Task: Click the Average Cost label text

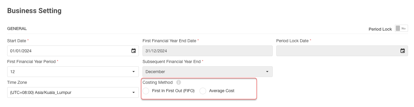Action: (x=222, y=91)
